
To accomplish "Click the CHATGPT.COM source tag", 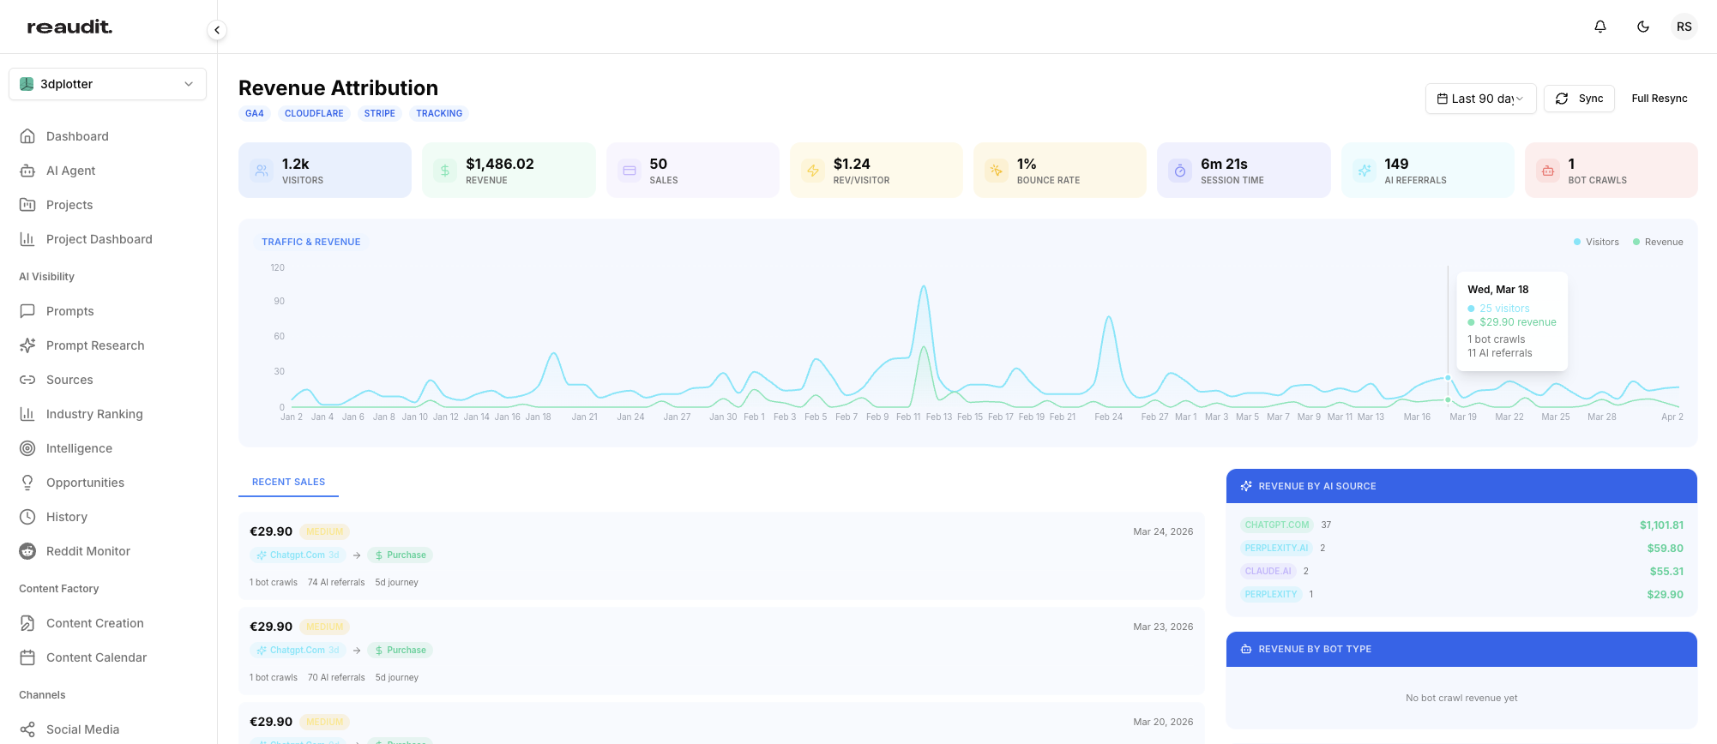I will [1276, 525].
